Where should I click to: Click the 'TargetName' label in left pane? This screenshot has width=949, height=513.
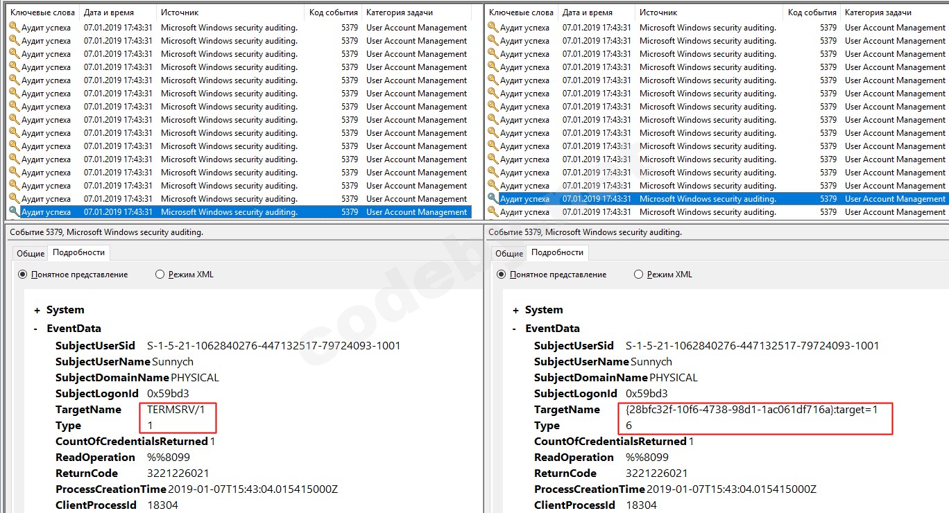tap(88, 410)
